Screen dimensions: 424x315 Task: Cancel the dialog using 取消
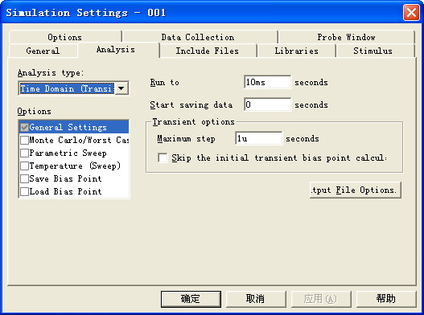[256, 299]
